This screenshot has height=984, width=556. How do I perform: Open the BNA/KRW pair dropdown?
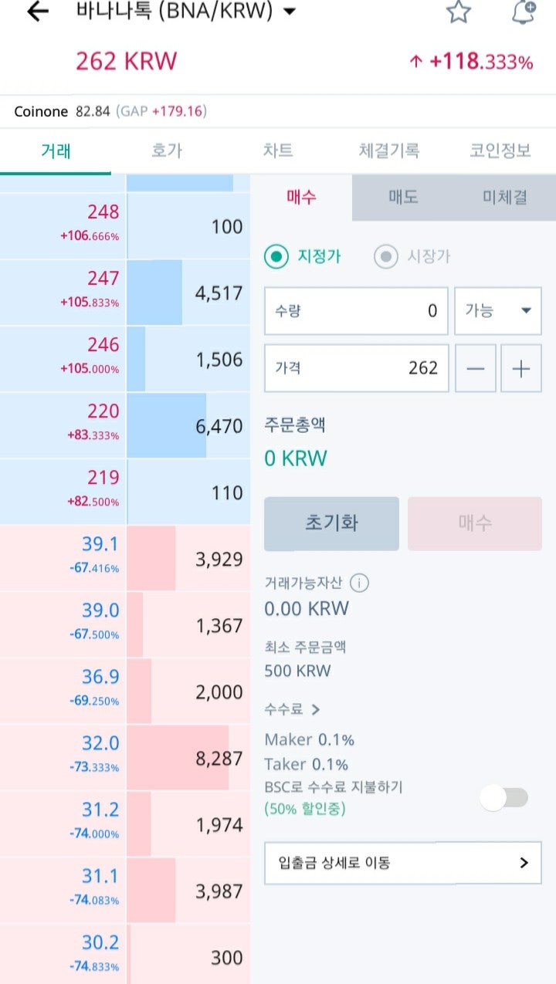pyautogui.click(x=290, y=12)
